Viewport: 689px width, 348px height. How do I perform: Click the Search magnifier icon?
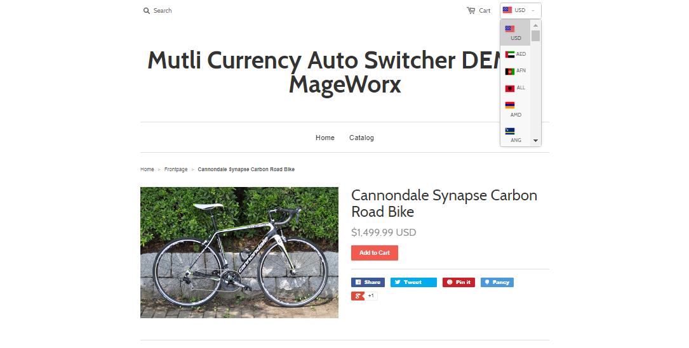[146, 11]
